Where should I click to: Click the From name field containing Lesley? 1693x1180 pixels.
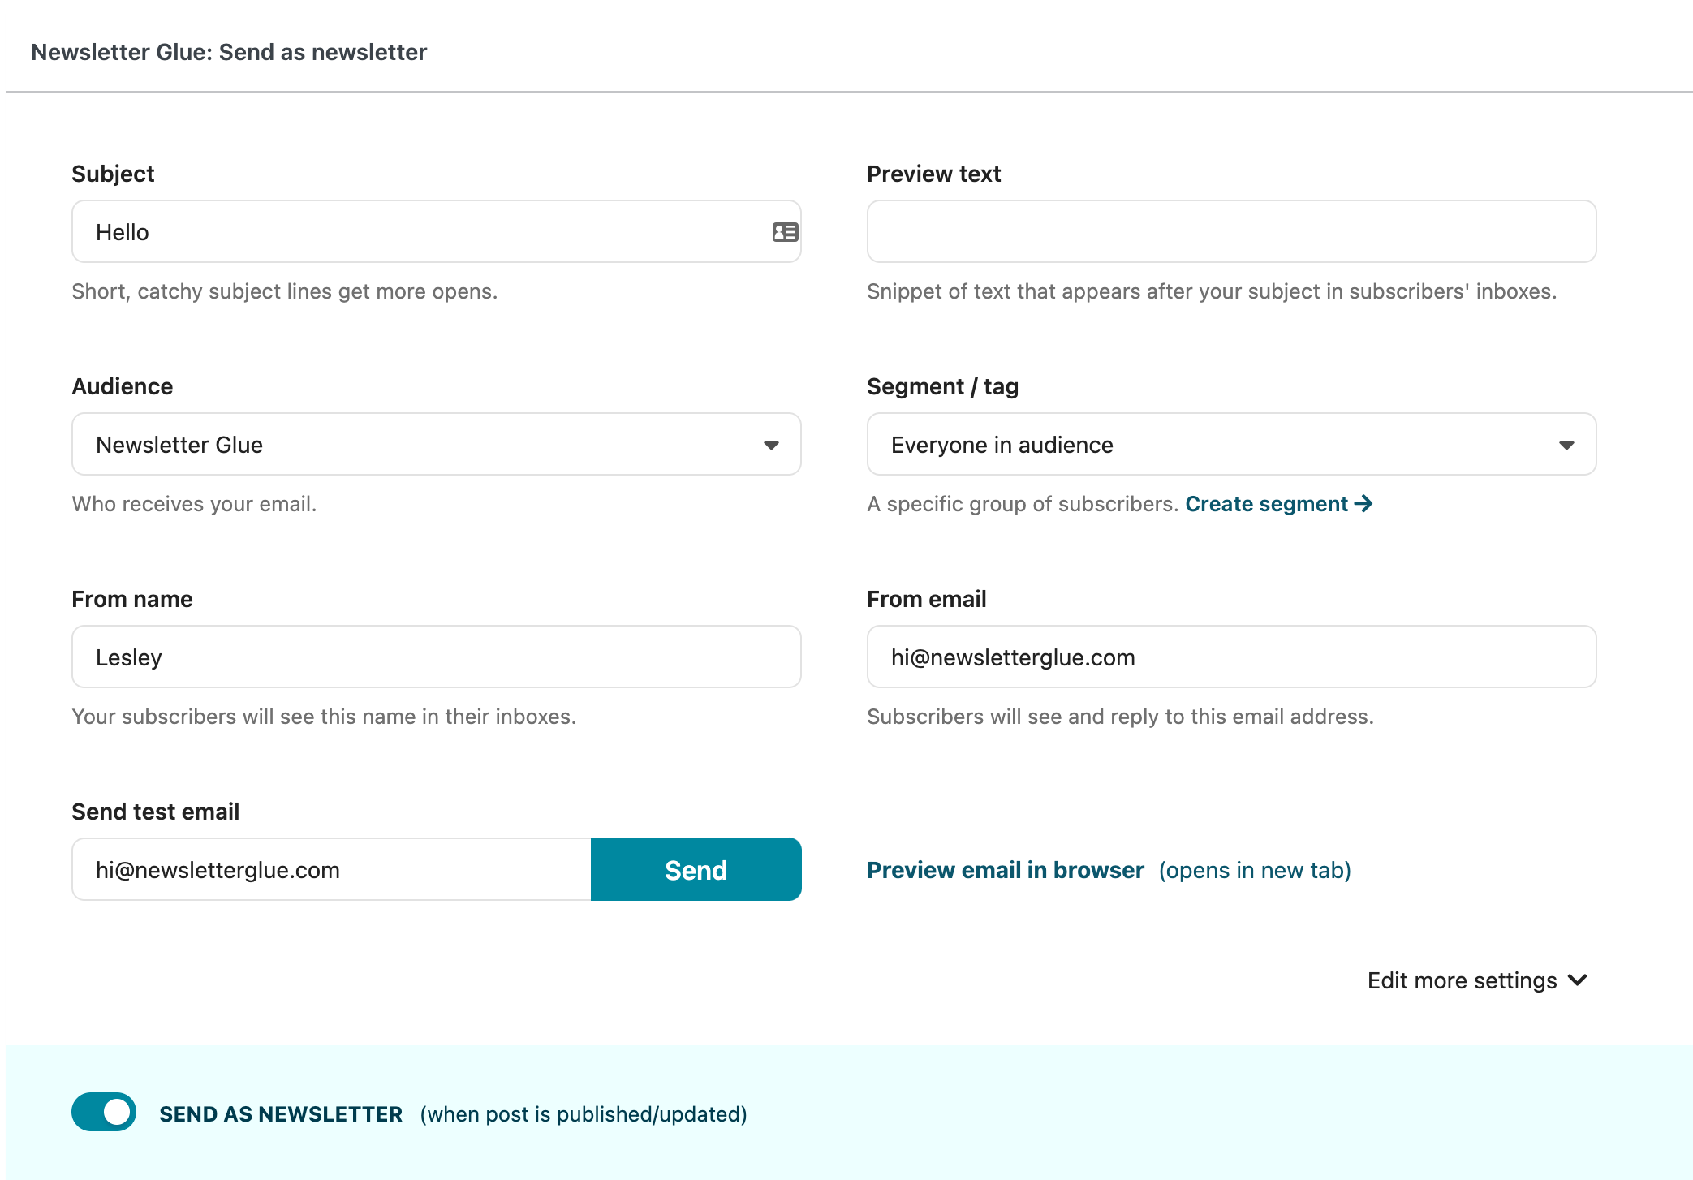click(436, 657)
